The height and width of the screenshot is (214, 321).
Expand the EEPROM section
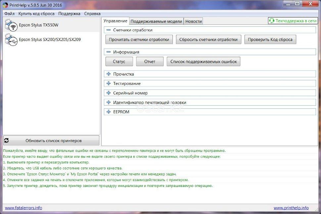[109, 112]
